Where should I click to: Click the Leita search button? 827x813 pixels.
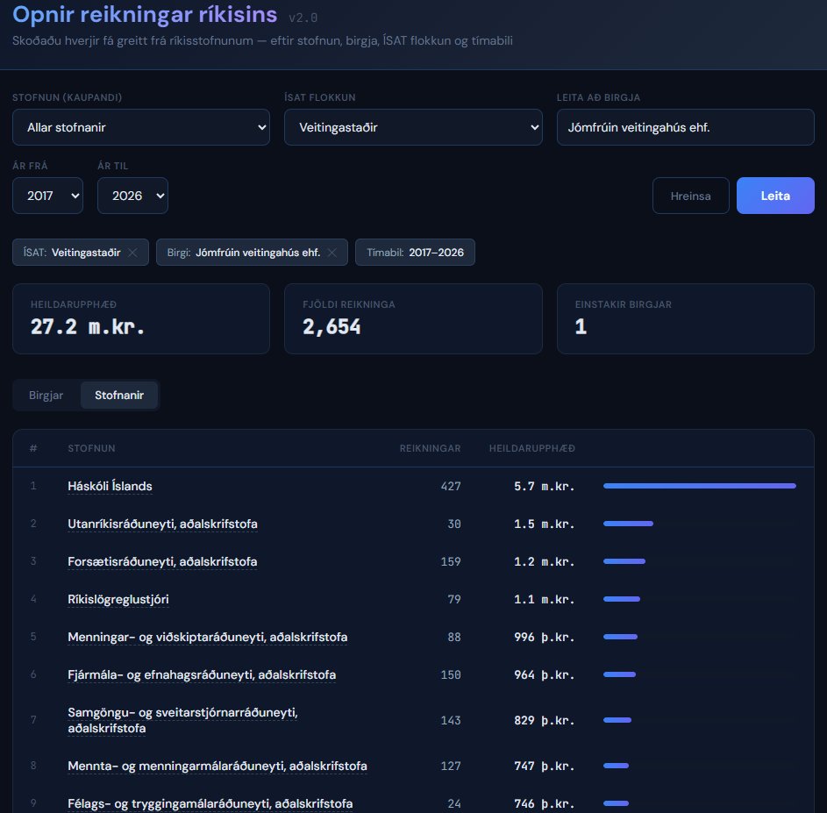point(775,196)
